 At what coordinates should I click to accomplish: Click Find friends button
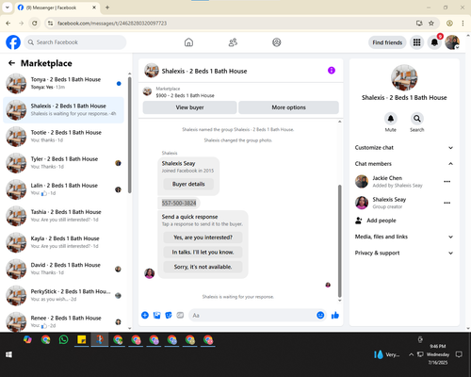click(387, 42)
